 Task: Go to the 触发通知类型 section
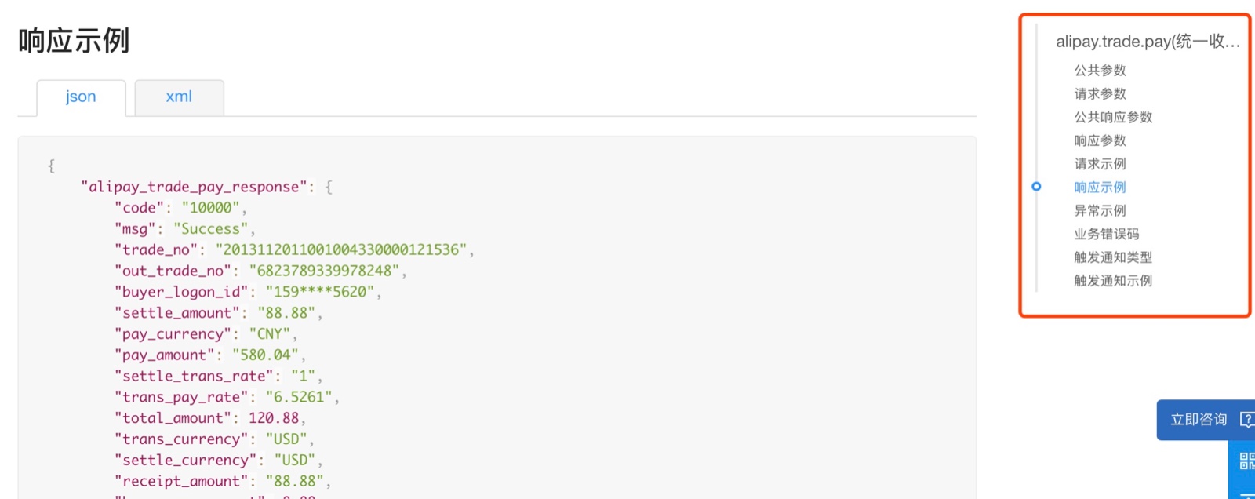coord(1113,257)
